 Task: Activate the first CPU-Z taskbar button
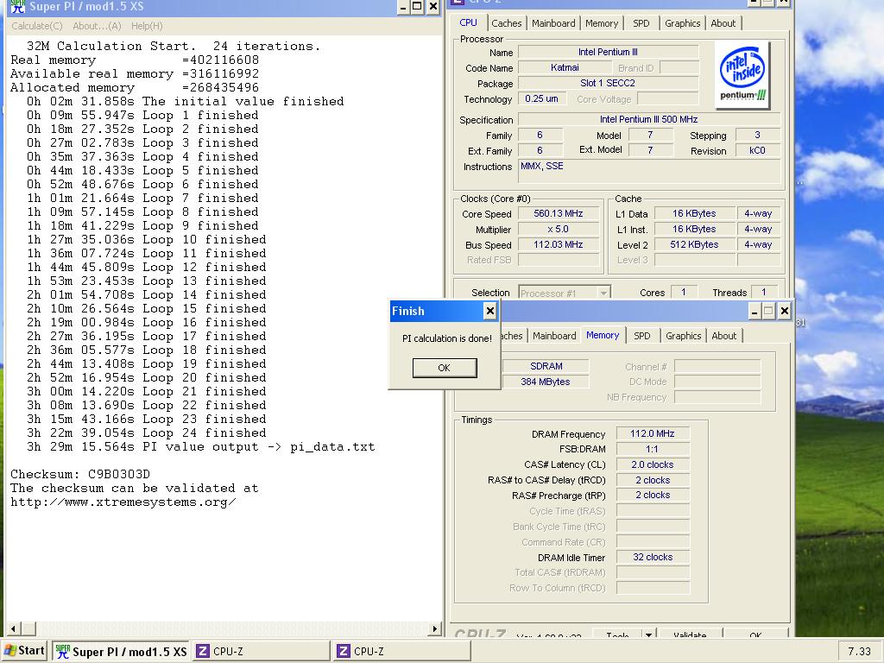(262, 651)
